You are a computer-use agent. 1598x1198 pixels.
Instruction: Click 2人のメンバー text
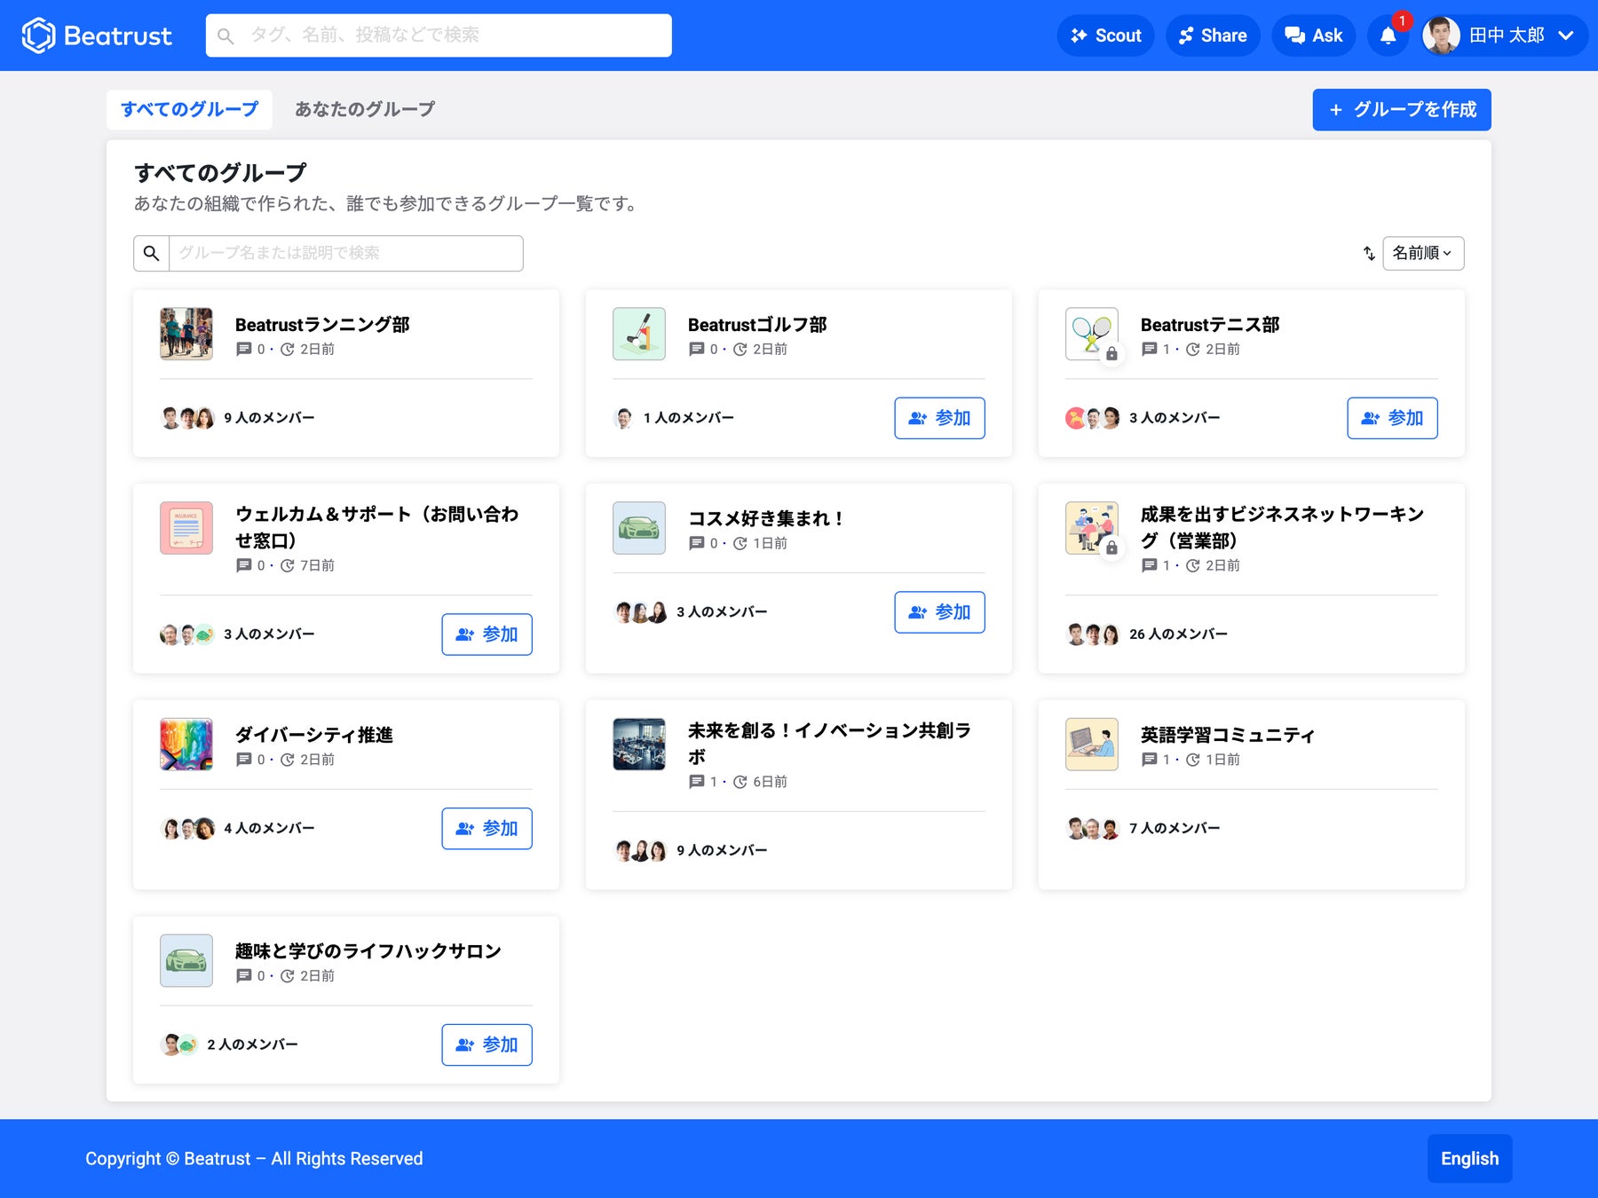coord(252,1044)
